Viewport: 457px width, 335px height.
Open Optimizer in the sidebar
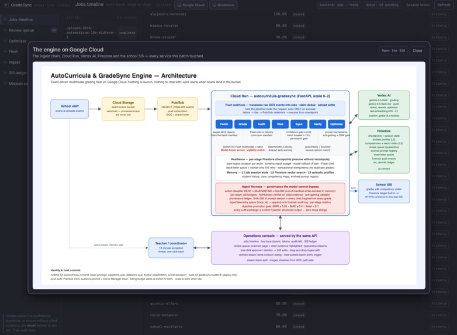[18, 41]
